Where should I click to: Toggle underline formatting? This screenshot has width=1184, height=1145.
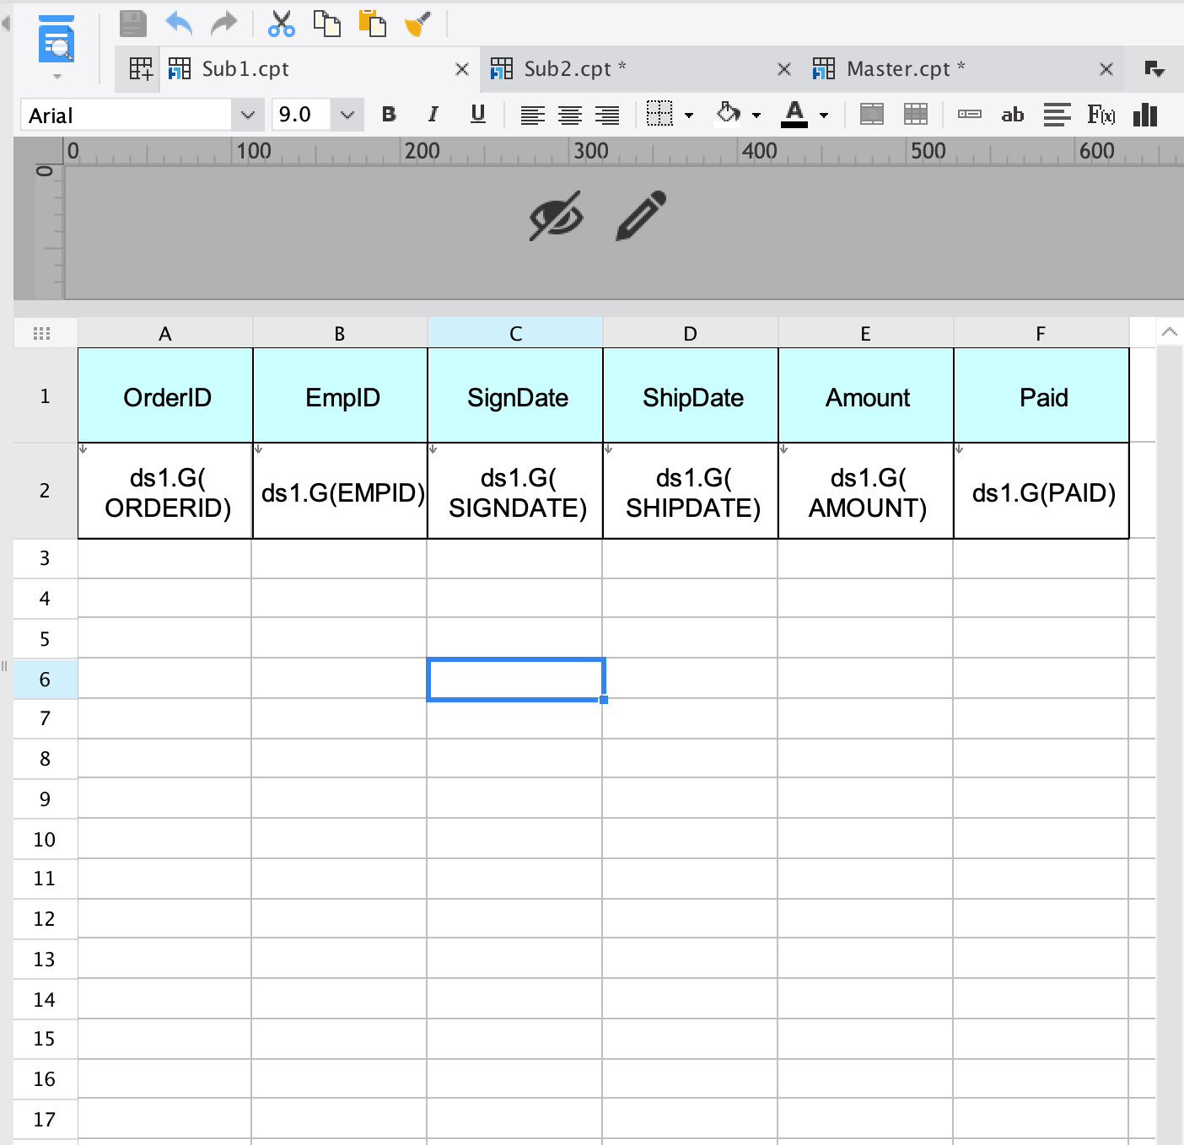[x=477, y=115]
